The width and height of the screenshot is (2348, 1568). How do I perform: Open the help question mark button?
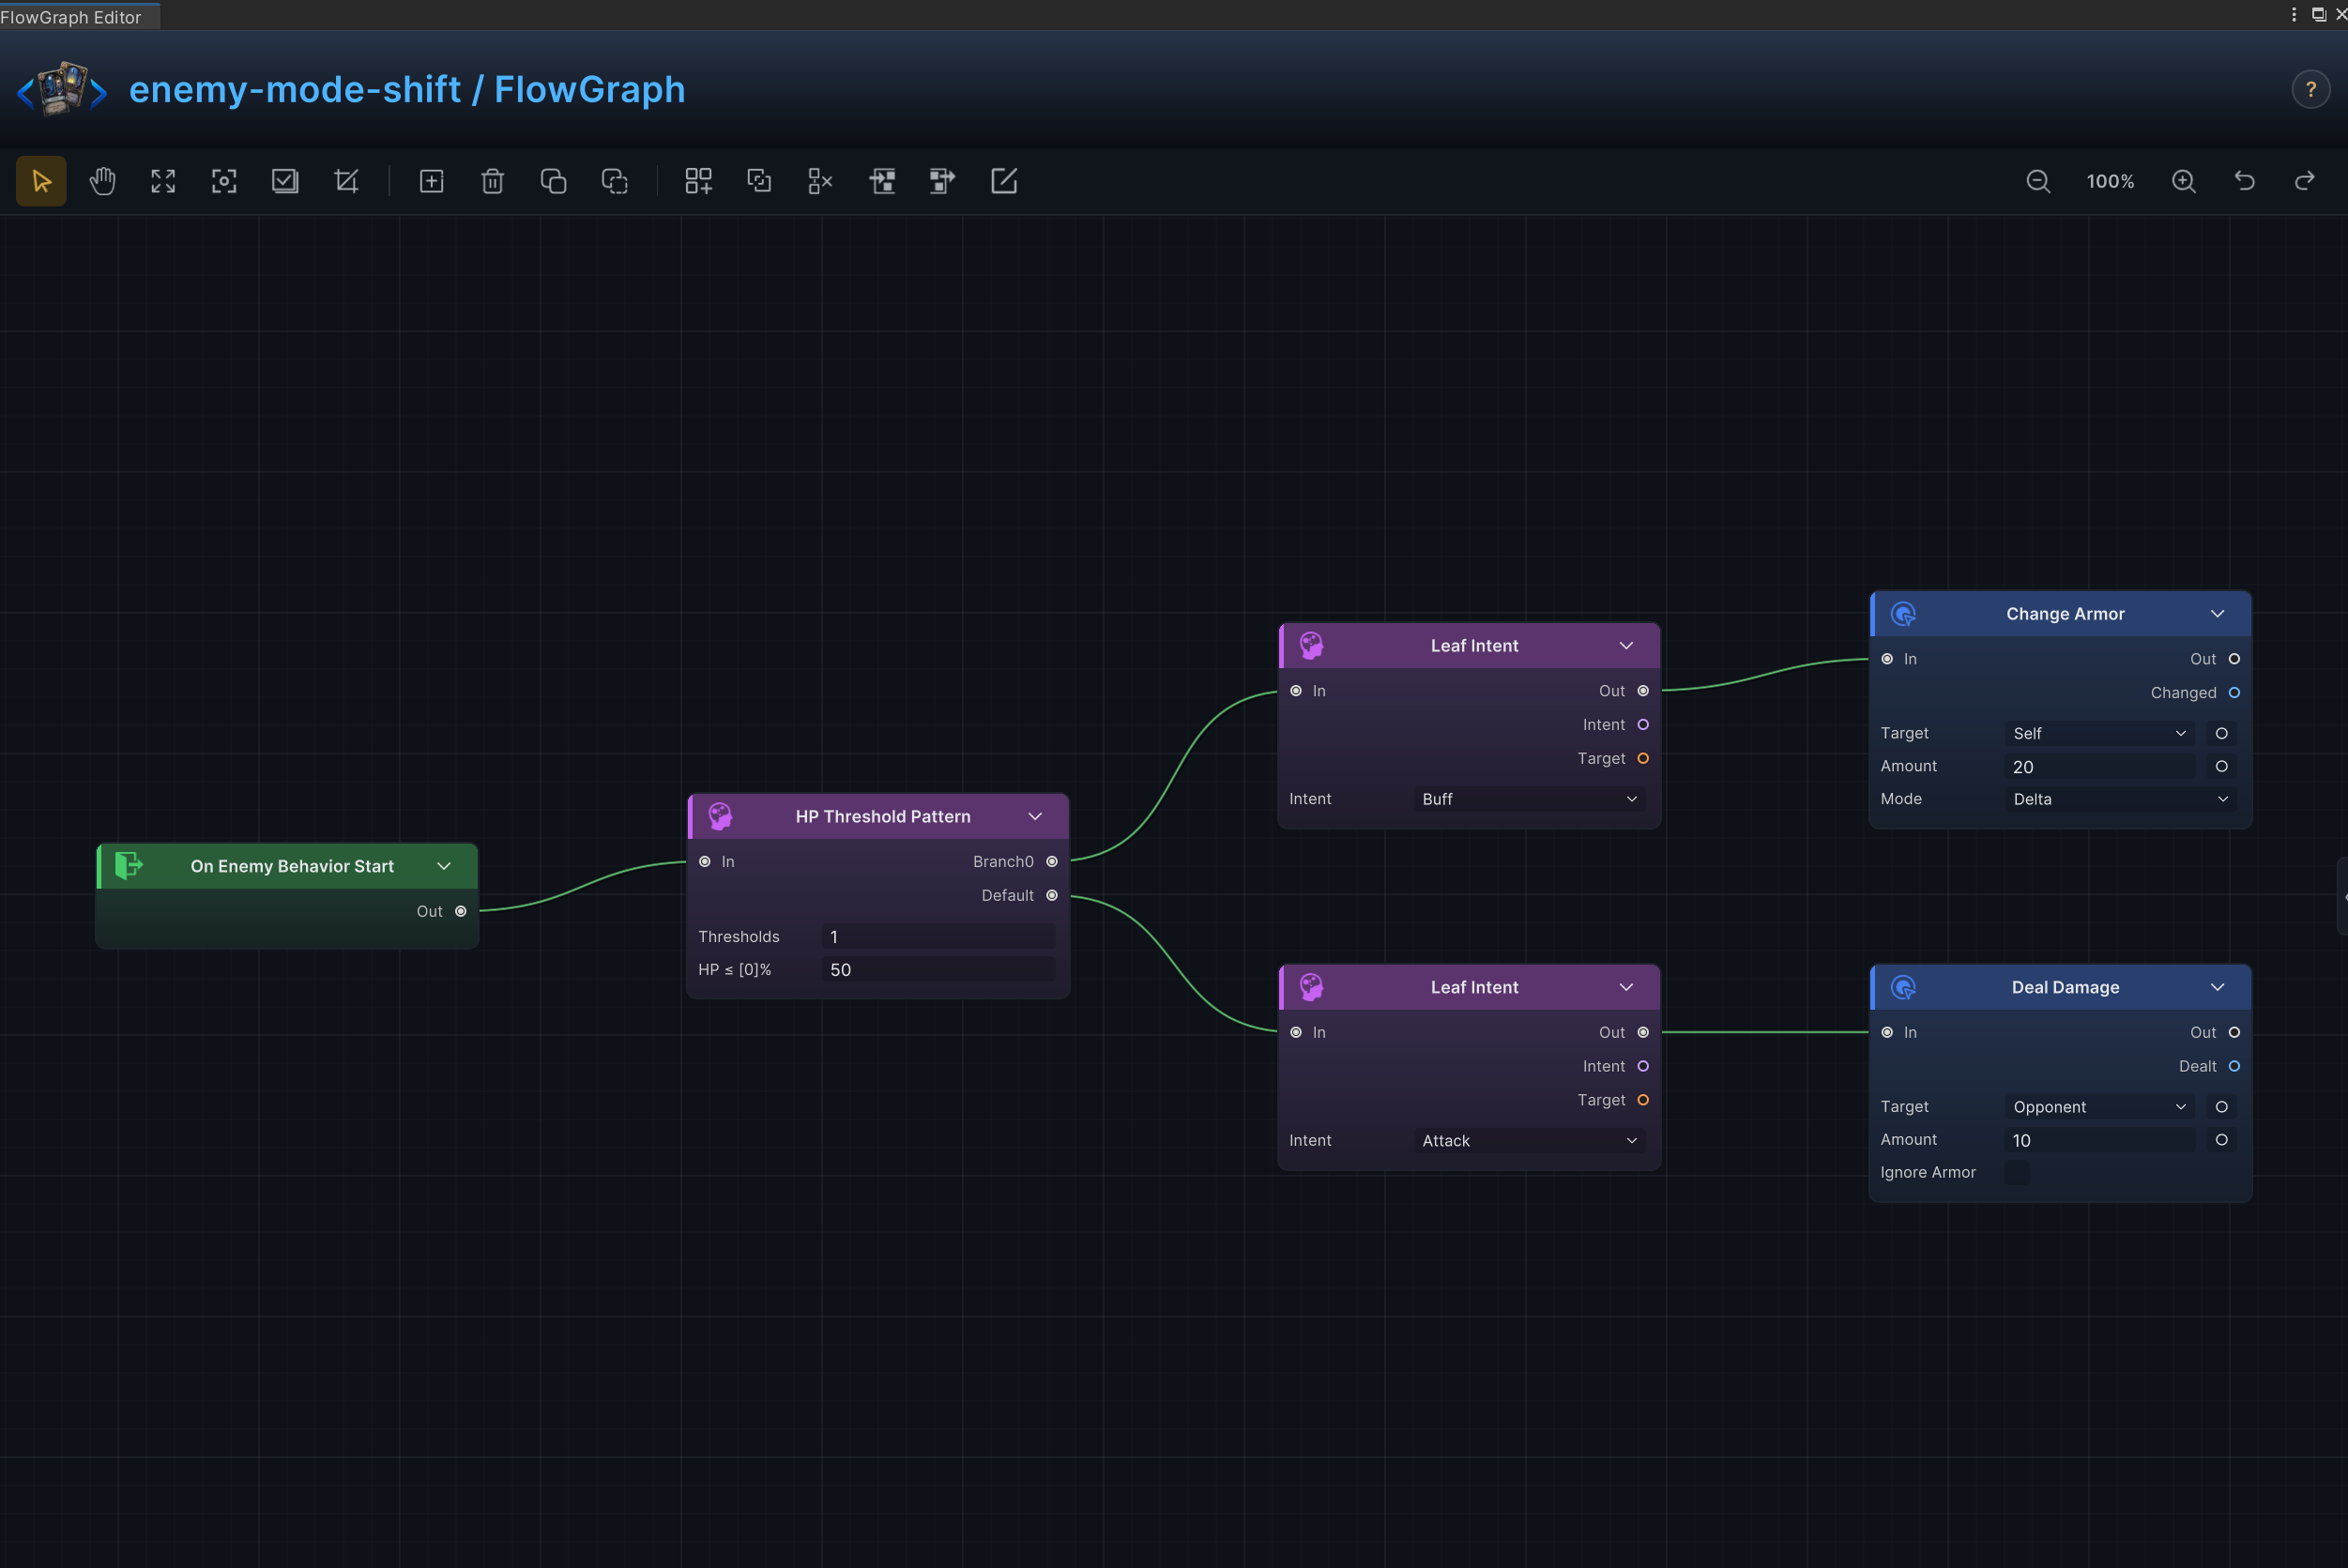(2310, 90)
